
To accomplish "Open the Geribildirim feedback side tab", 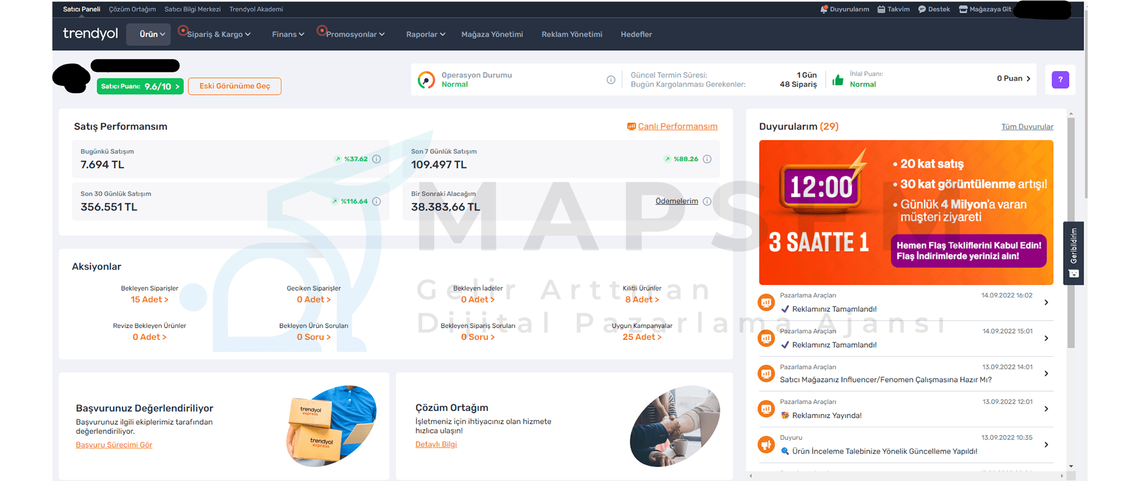I will tap(1073, 253).
